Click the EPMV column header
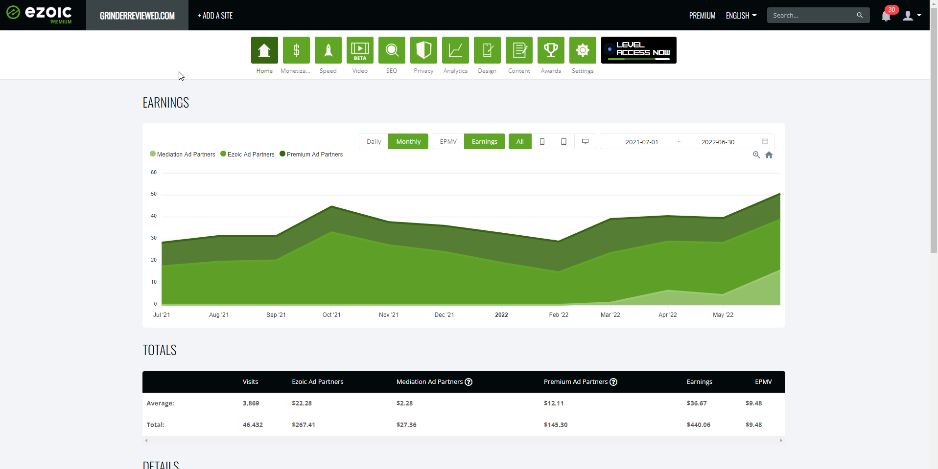 pyautogui.click(x=763, y=382)
